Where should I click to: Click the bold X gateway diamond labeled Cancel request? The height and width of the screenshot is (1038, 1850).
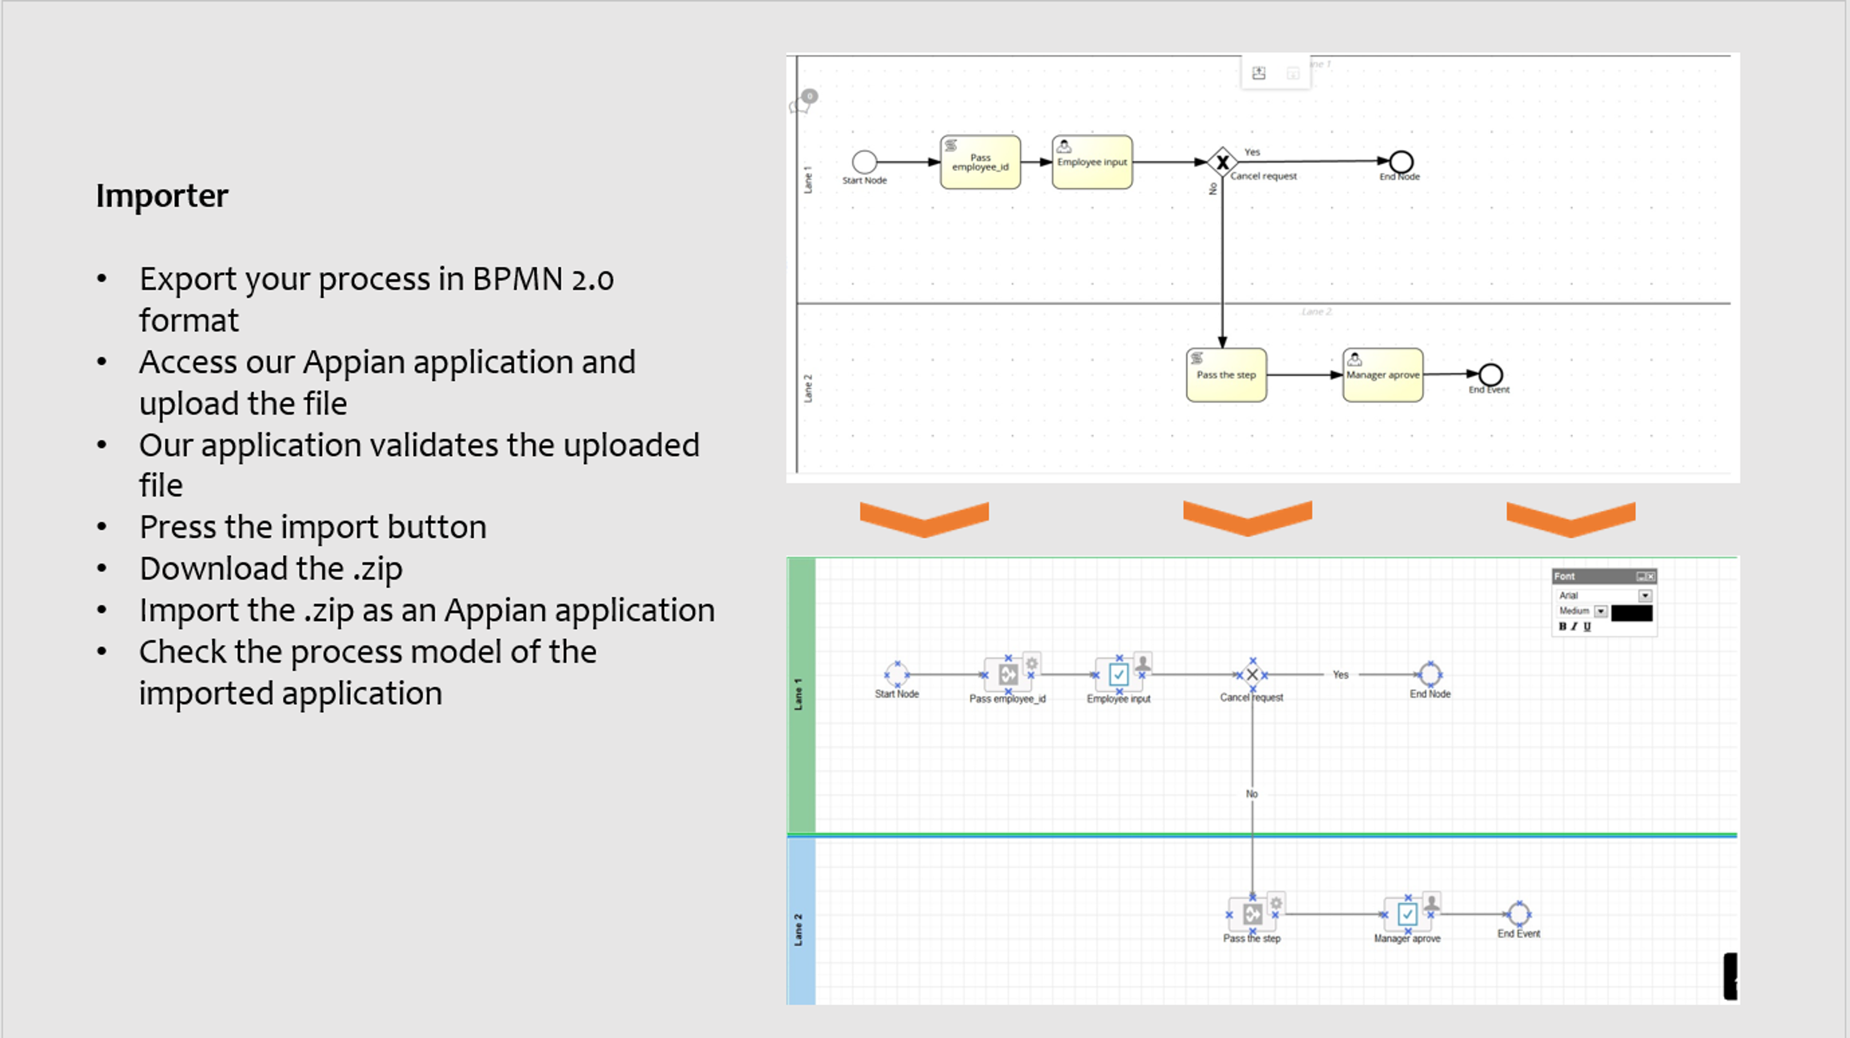pyautogui.click(x=1222, y=162)
